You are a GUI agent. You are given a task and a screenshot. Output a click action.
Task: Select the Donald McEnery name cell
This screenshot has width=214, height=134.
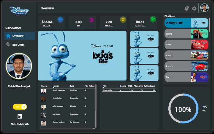pyautogui.click(x=59, y=122)
